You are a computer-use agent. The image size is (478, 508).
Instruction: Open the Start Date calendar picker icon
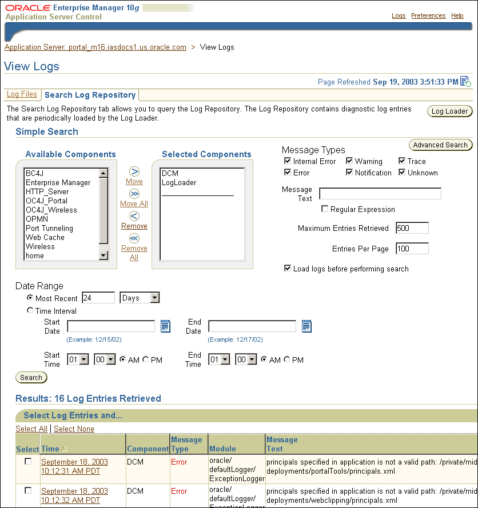[x=165, y=326]
